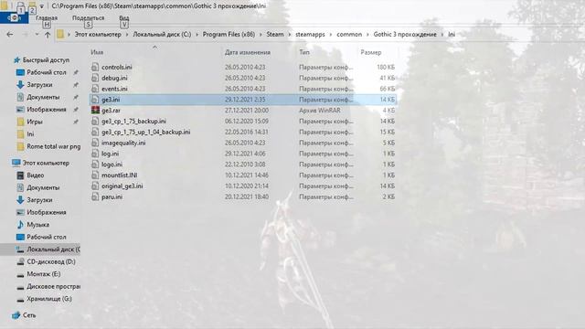Open Хранилище (G:) drive
585x329 pixels.
[x=49, y=299]
